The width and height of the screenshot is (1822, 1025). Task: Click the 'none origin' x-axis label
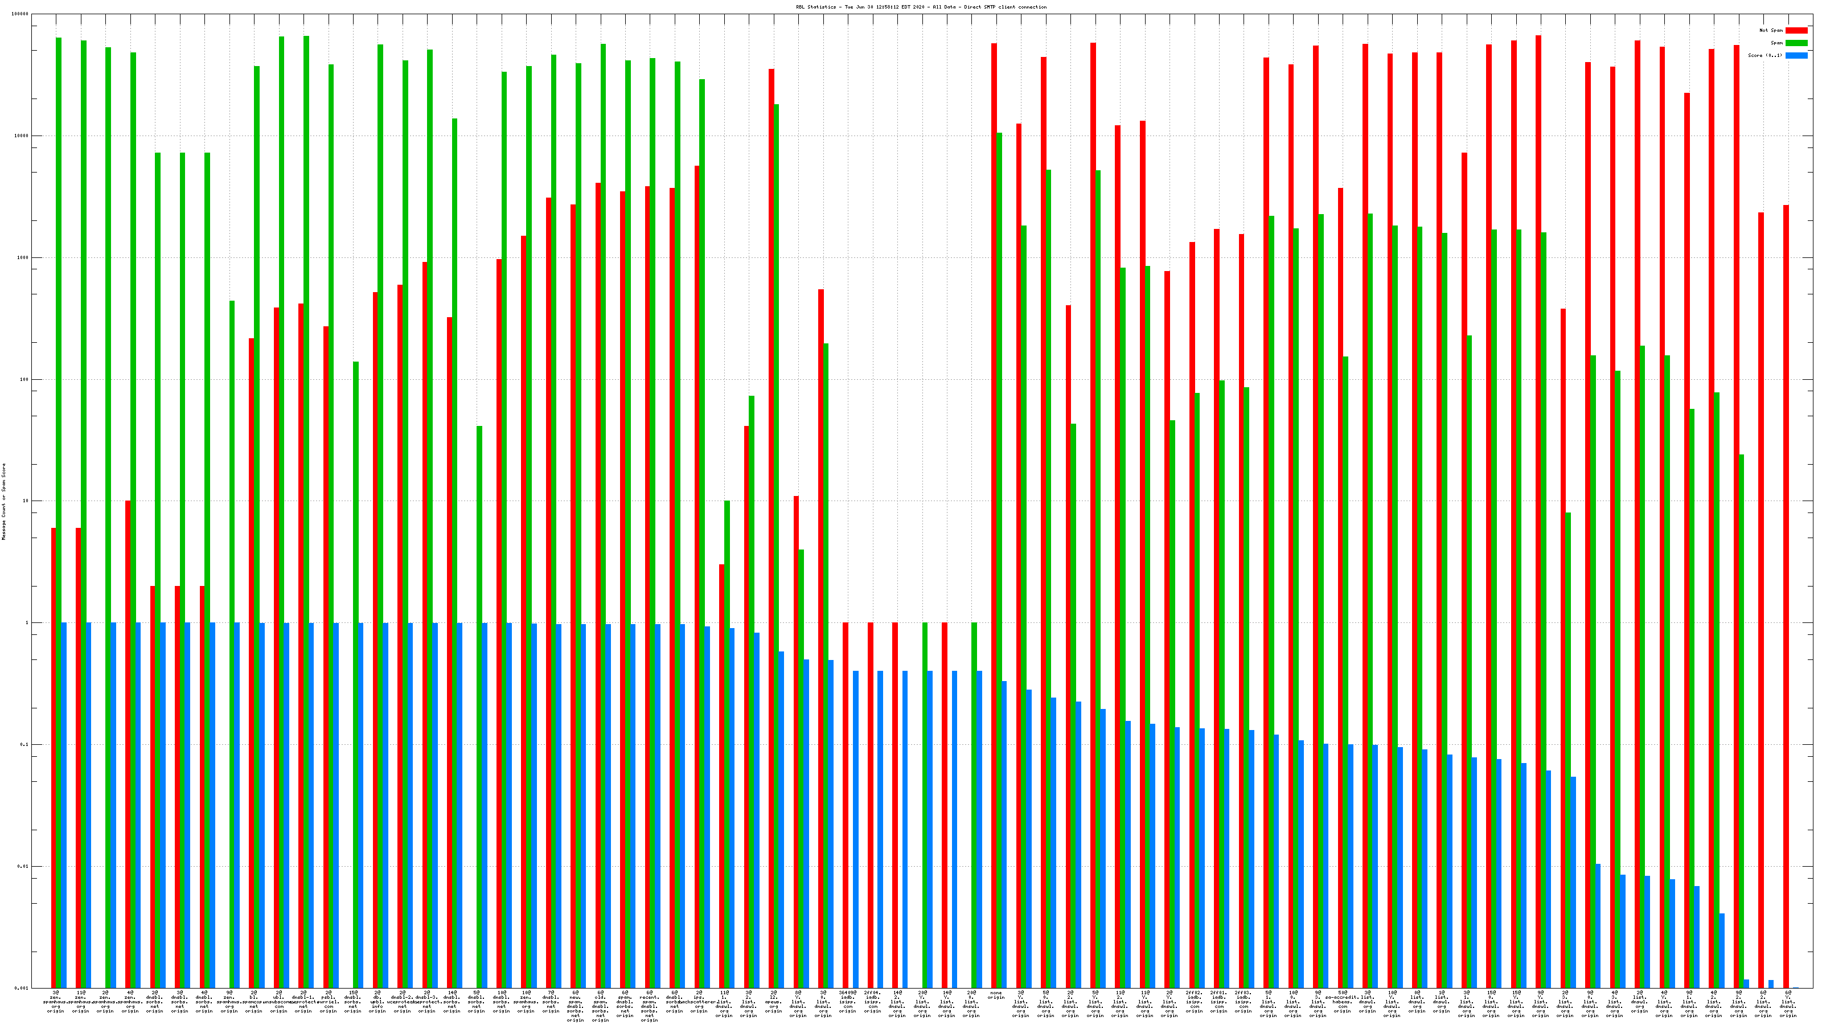[996, 995]
